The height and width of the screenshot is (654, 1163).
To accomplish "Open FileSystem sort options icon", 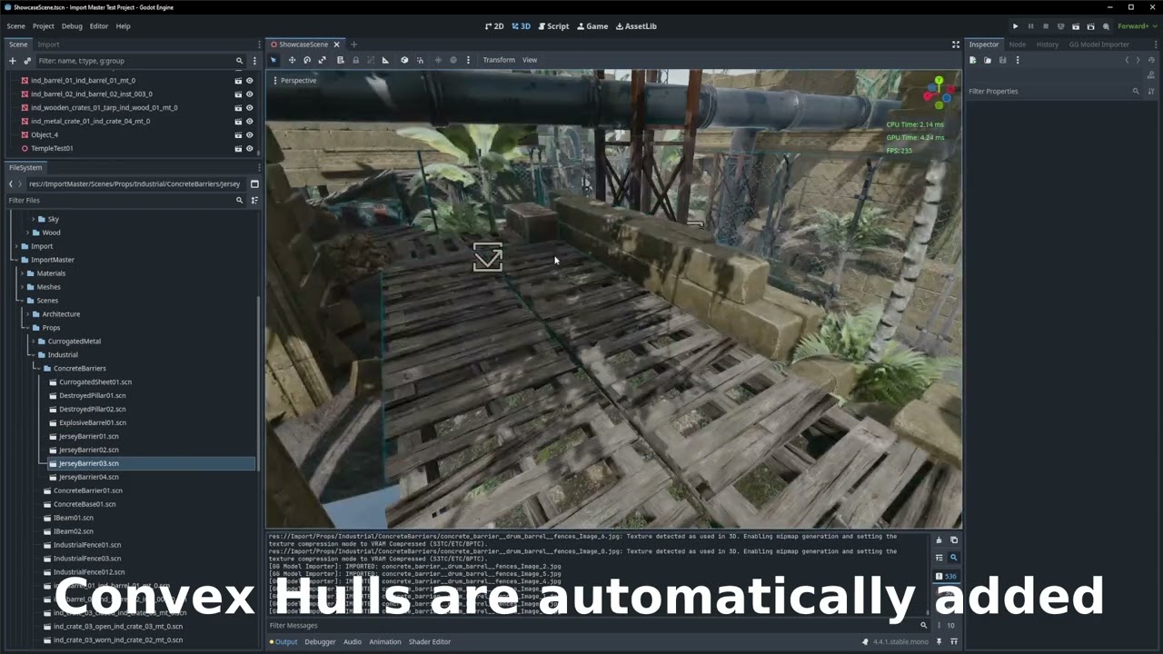I will pyautogui.click(x=254, y=200).
